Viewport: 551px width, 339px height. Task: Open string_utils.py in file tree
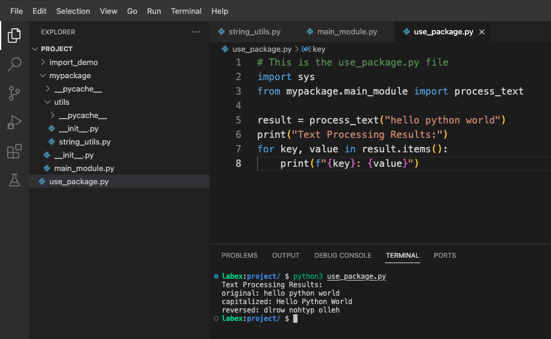pyautogui.click(x=84, y=142)
